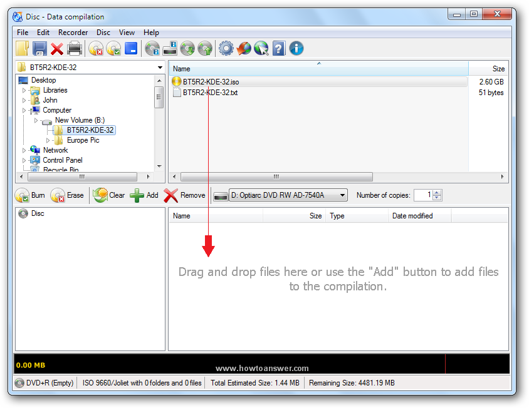Sort compilation by Type column header
Screen dimensions: 529x408
(x=357, y=216)
